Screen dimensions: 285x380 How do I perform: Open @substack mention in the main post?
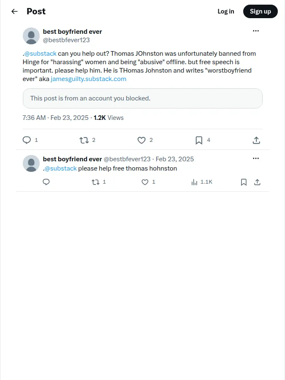tap(40, 54)
